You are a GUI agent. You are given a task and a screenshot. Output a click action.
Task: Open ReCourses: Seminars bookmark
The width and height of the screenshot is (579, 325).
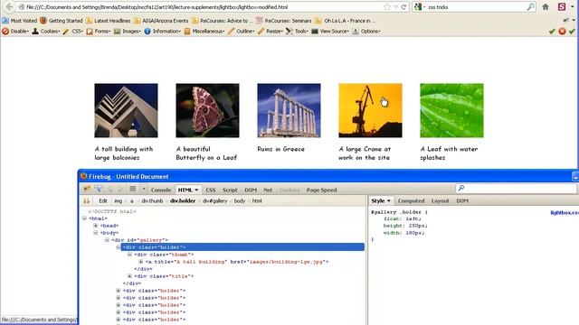point(283,21)
